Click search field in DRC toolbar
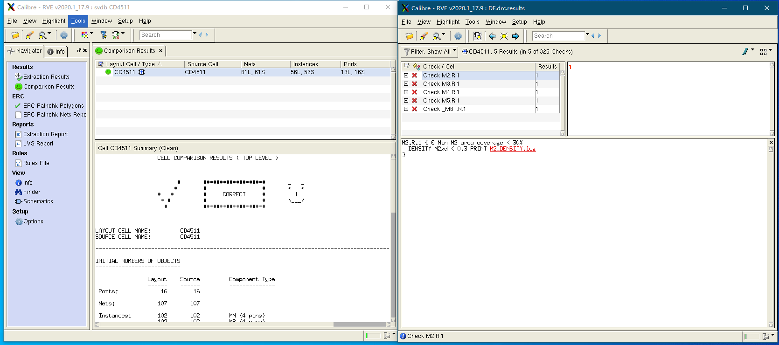Viewport: 779px width, 345px height. (558, 36)
